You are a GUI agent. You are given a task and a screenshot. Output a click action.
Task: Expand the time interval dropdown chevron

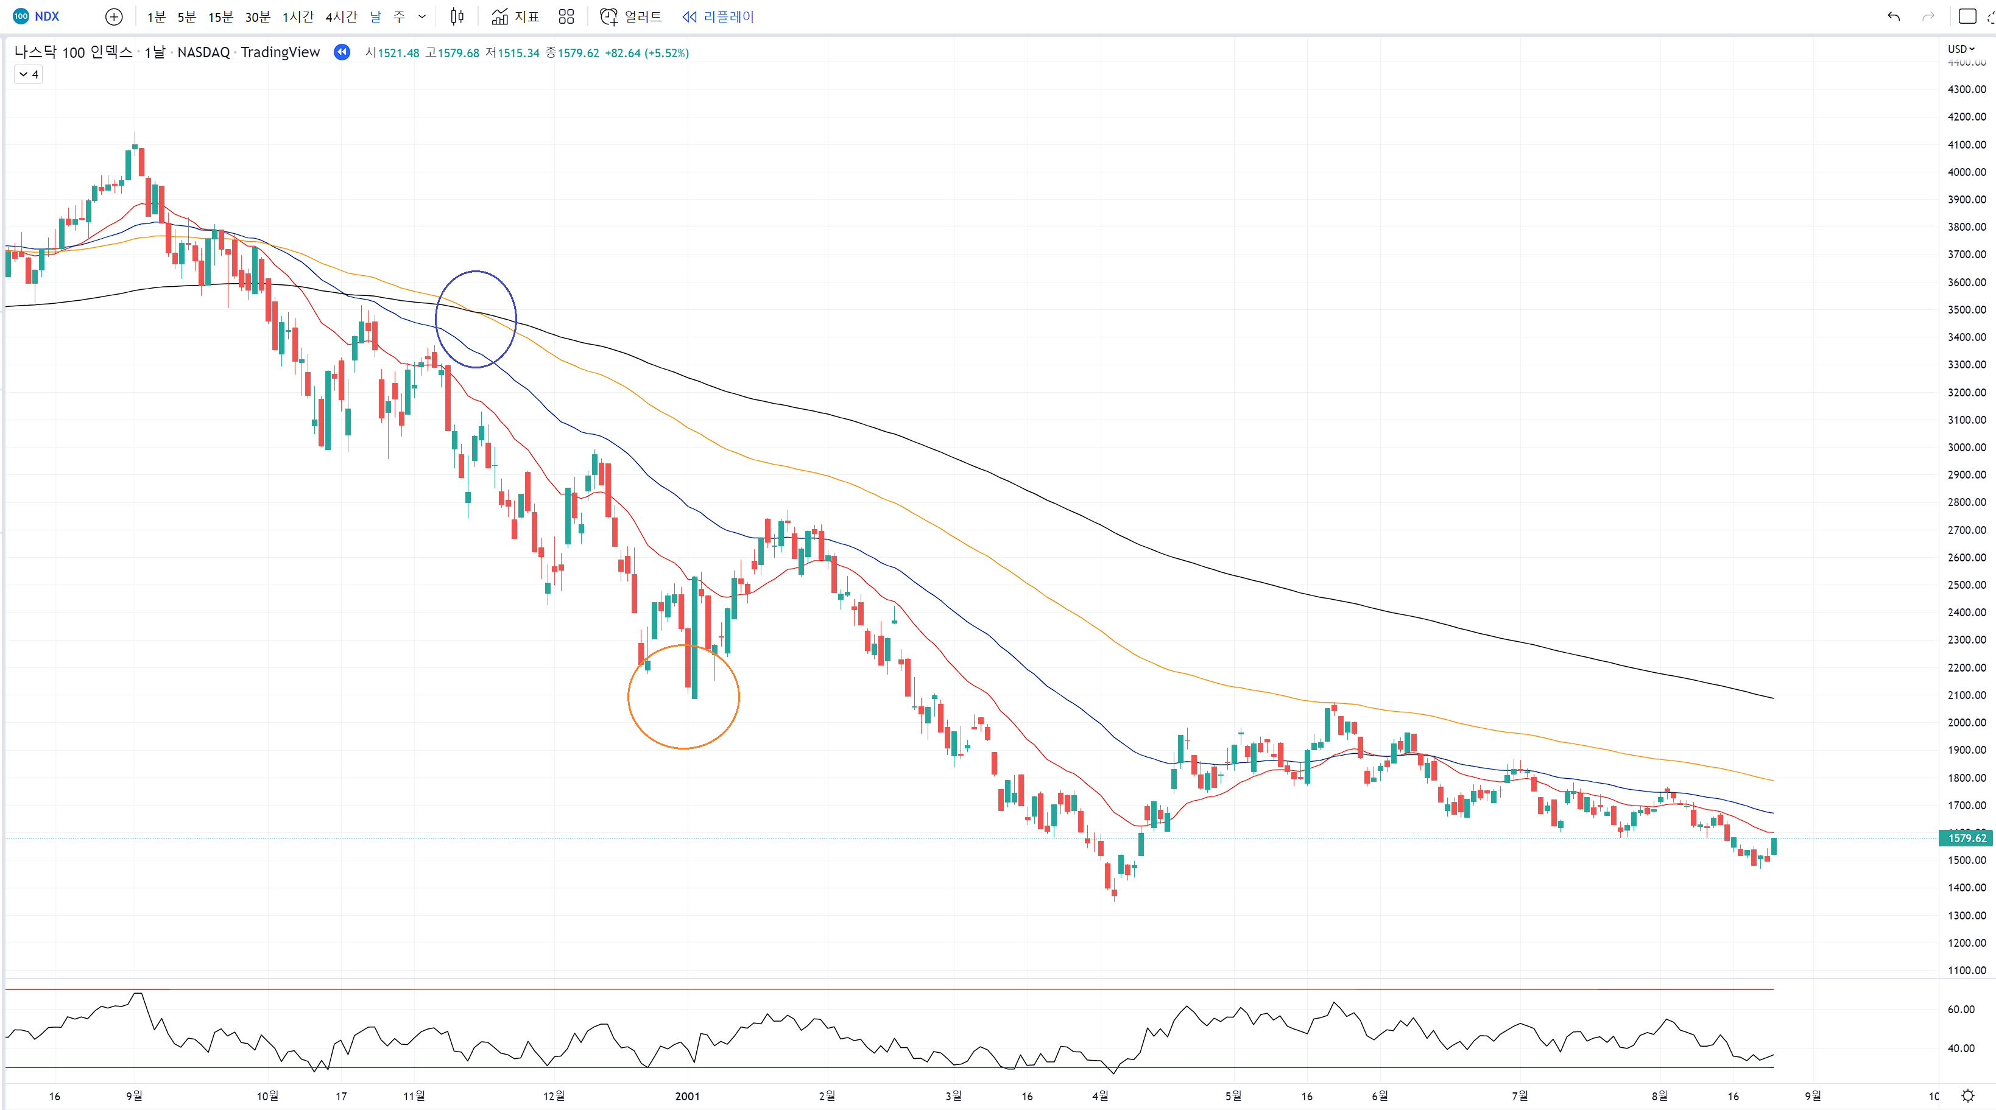pyautogui.click(x=422, y=16)
